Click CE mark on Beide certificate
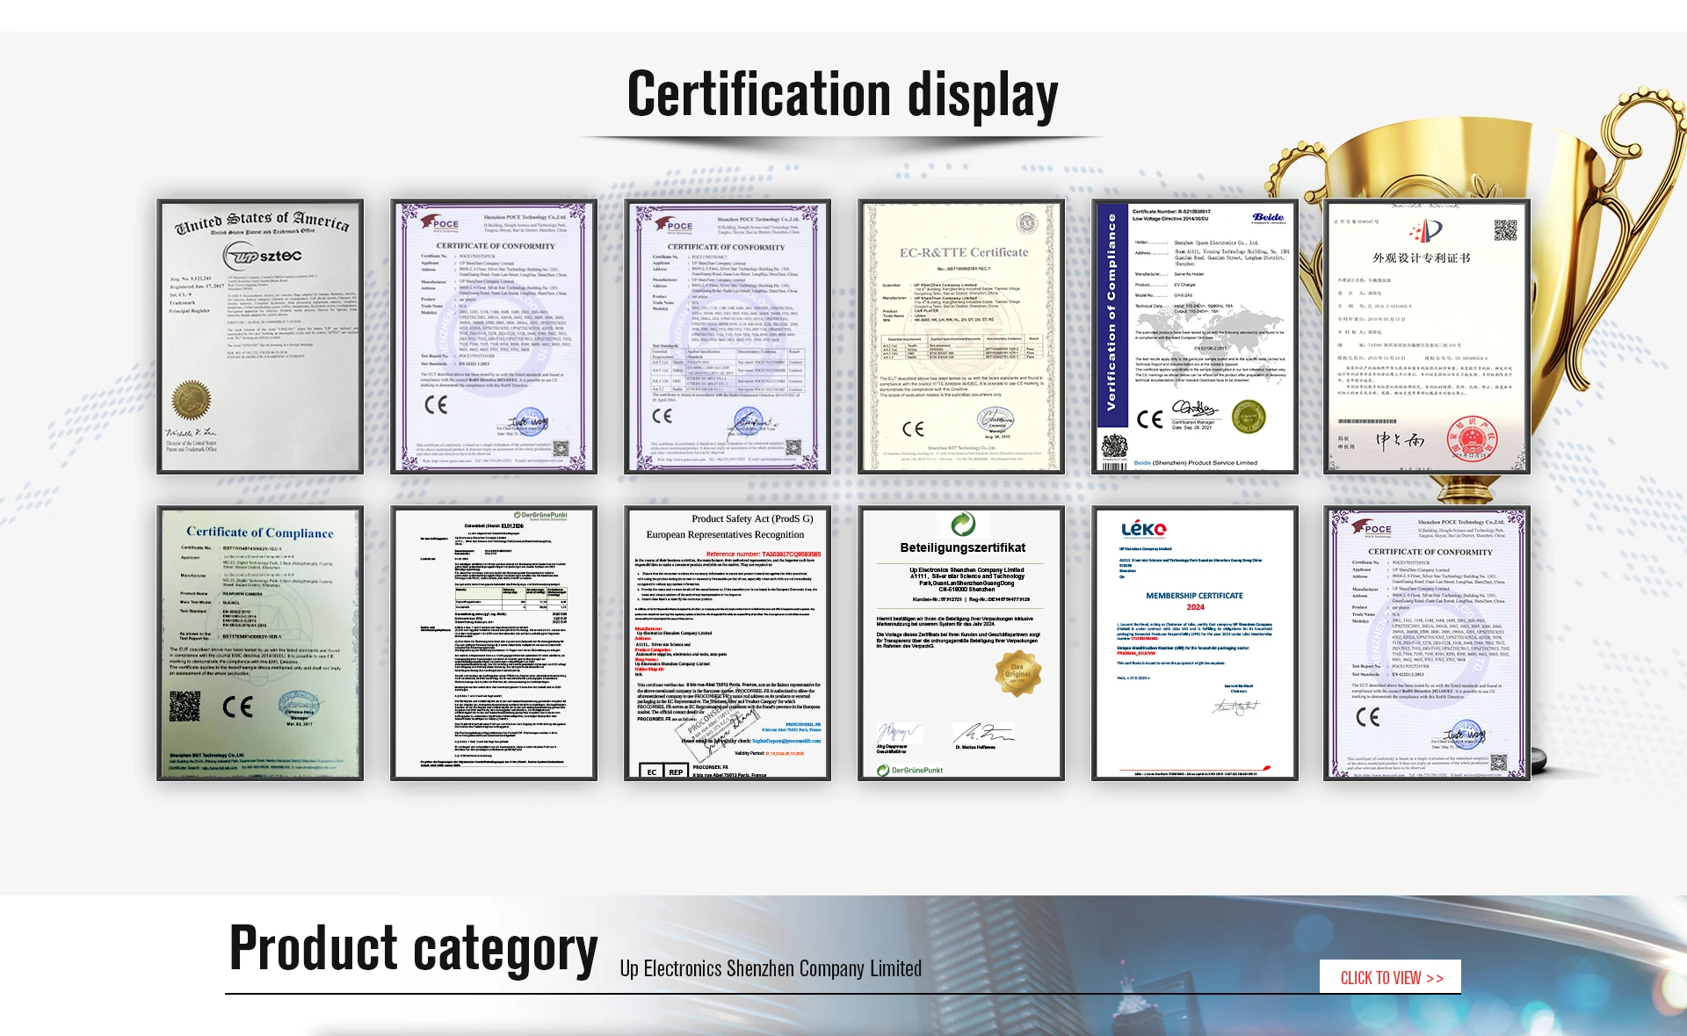1687x1036 pixels. pos(1149,419)
